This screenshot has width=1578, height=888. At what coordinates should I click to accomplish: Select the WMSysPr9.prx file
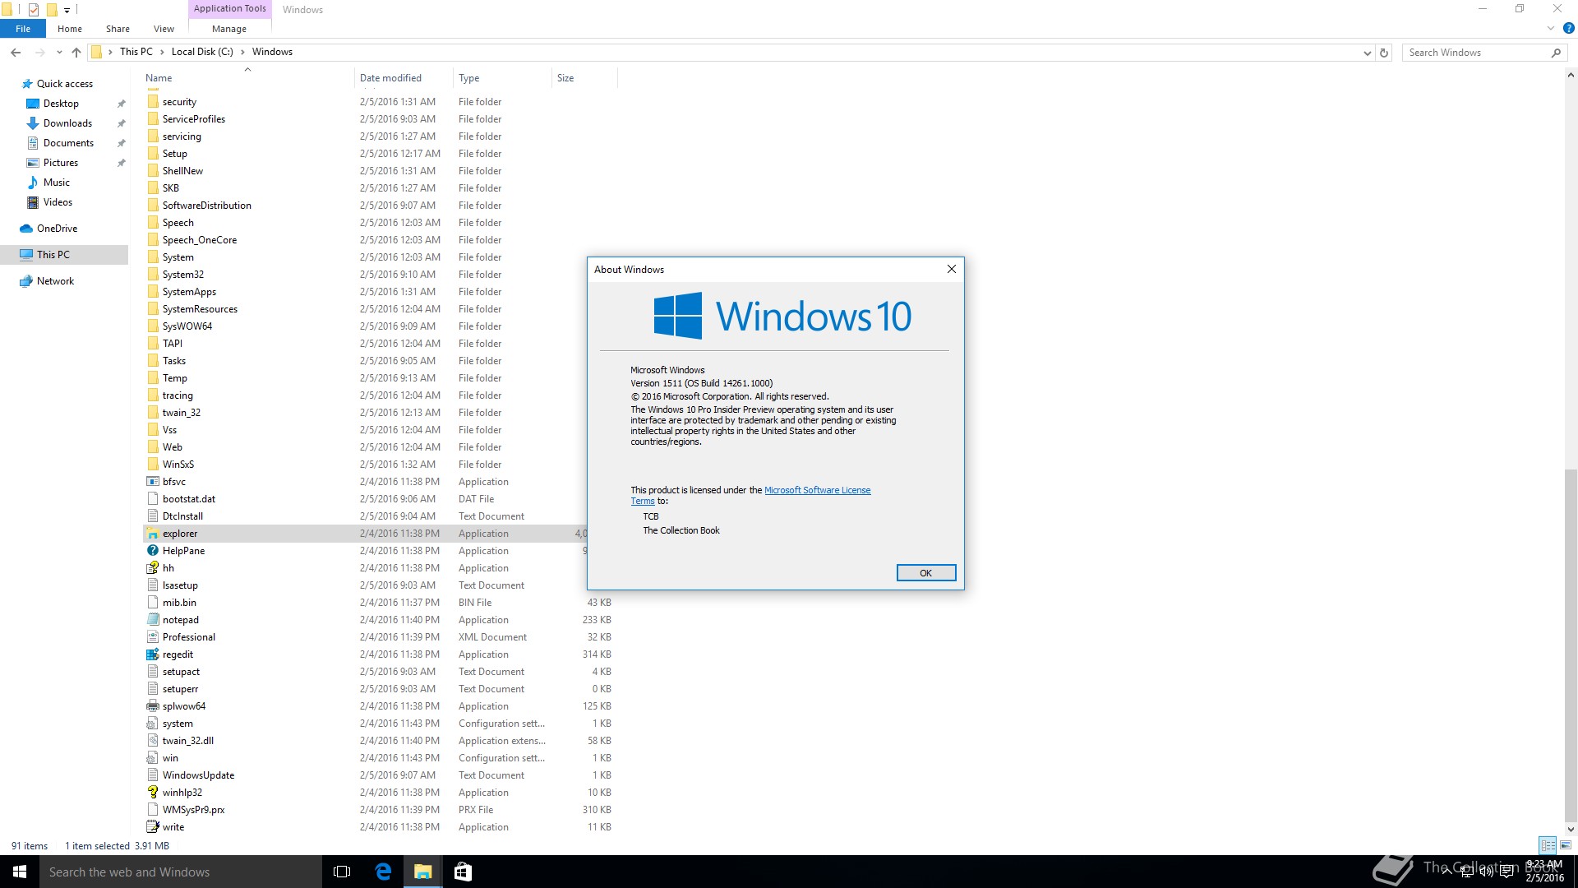pyautogui.click(x=193, y=810)
